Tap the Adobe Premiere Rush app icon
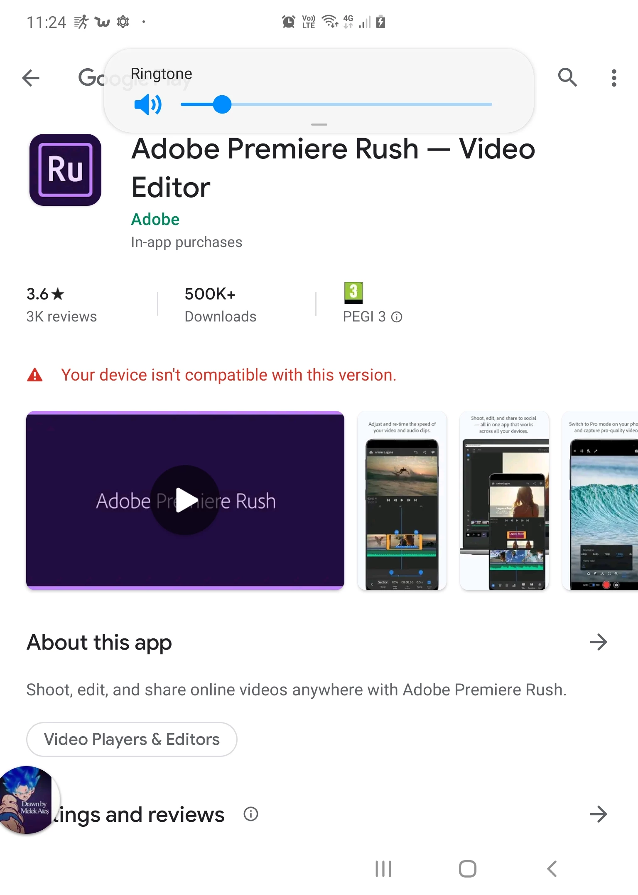This screenshot has width=638, height=895. click(65, 170)
